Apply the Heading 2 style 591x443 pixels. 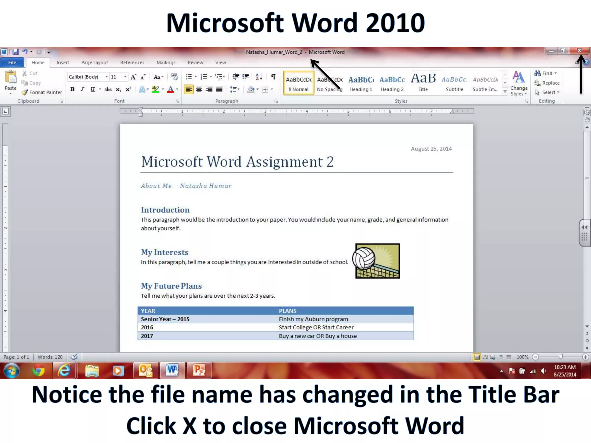tap(392, 83)
